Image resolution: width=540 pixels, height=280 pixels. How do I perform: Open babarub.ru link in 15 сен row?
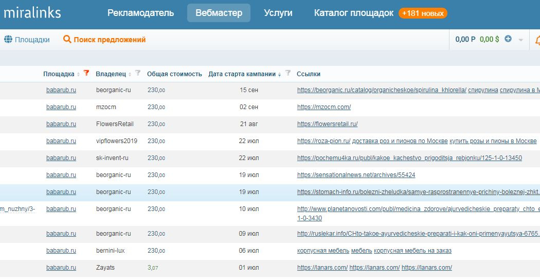coord(61,90)
